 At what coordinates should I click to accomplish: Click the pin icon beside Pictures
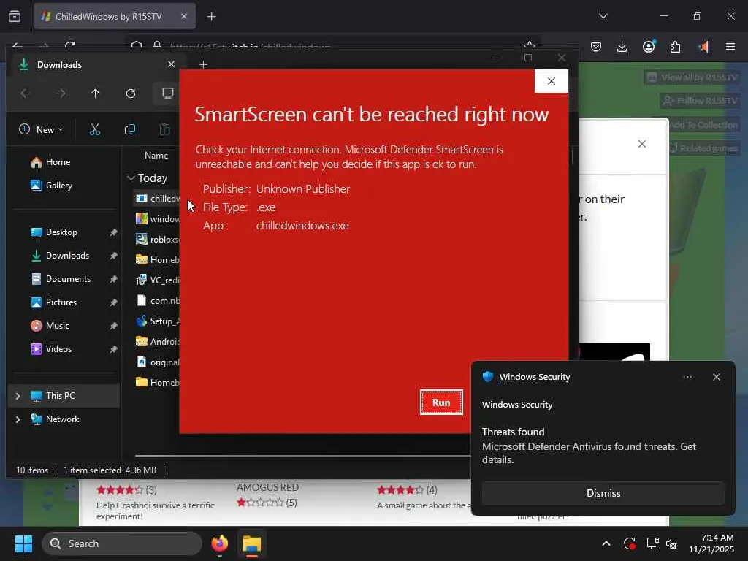coord(113,302)
